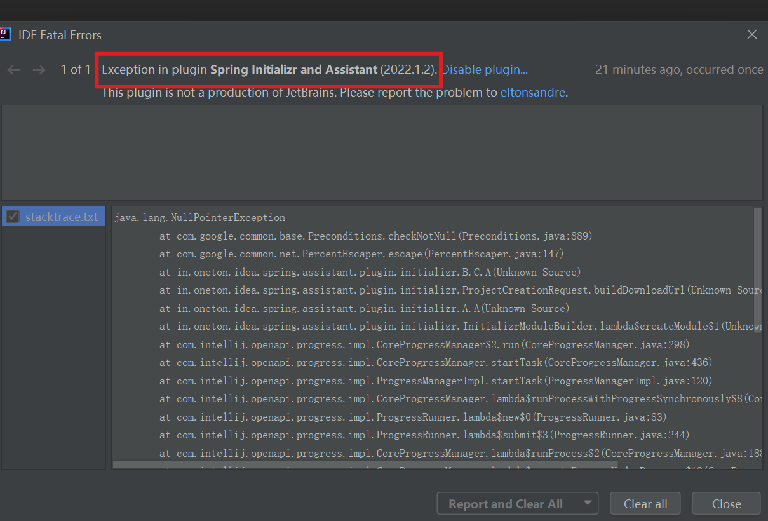Click the Report and Clear All button

coord(506,504)
